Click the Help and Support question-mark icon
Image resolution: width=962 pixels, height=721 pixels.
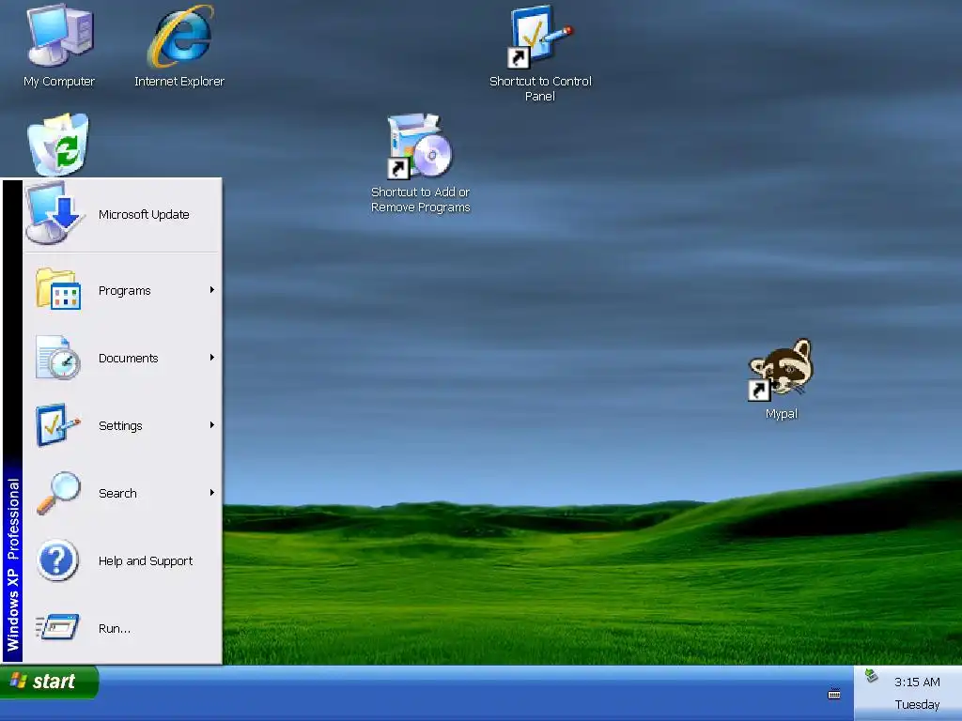point(57,560)
